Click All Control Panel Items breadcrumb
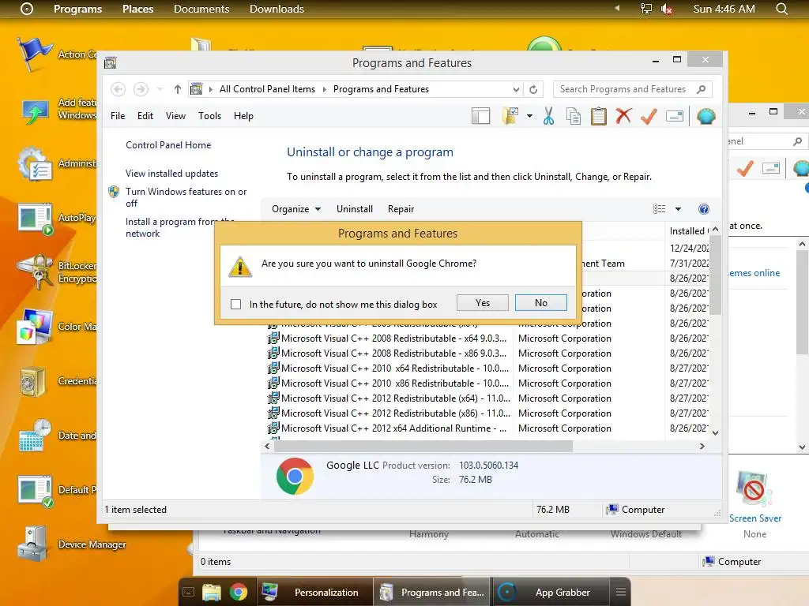 pyautogui.click(x=267, y=89)
